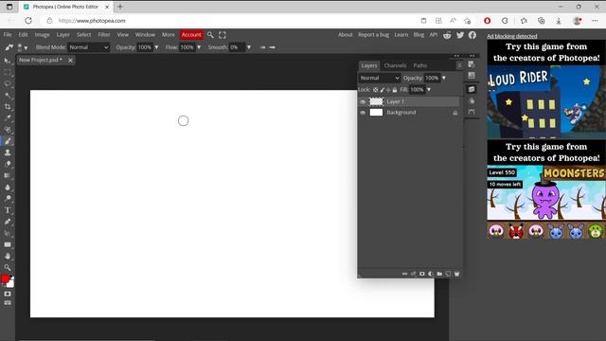Click the Background layer lock icon
Viewport: 606px width, 341px height.
coord(455,113)
